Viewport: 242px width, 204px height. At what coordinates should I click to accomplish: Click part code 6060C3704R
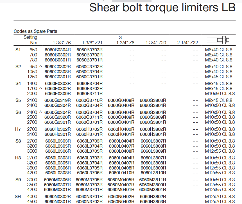90,72
